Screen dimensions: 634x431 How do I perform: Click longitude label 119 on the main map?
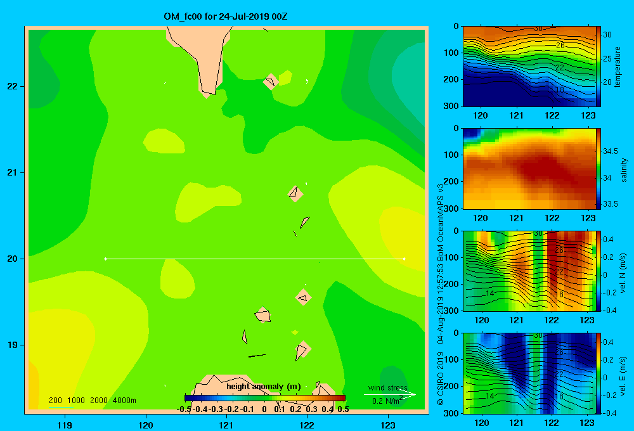[65, 425]
